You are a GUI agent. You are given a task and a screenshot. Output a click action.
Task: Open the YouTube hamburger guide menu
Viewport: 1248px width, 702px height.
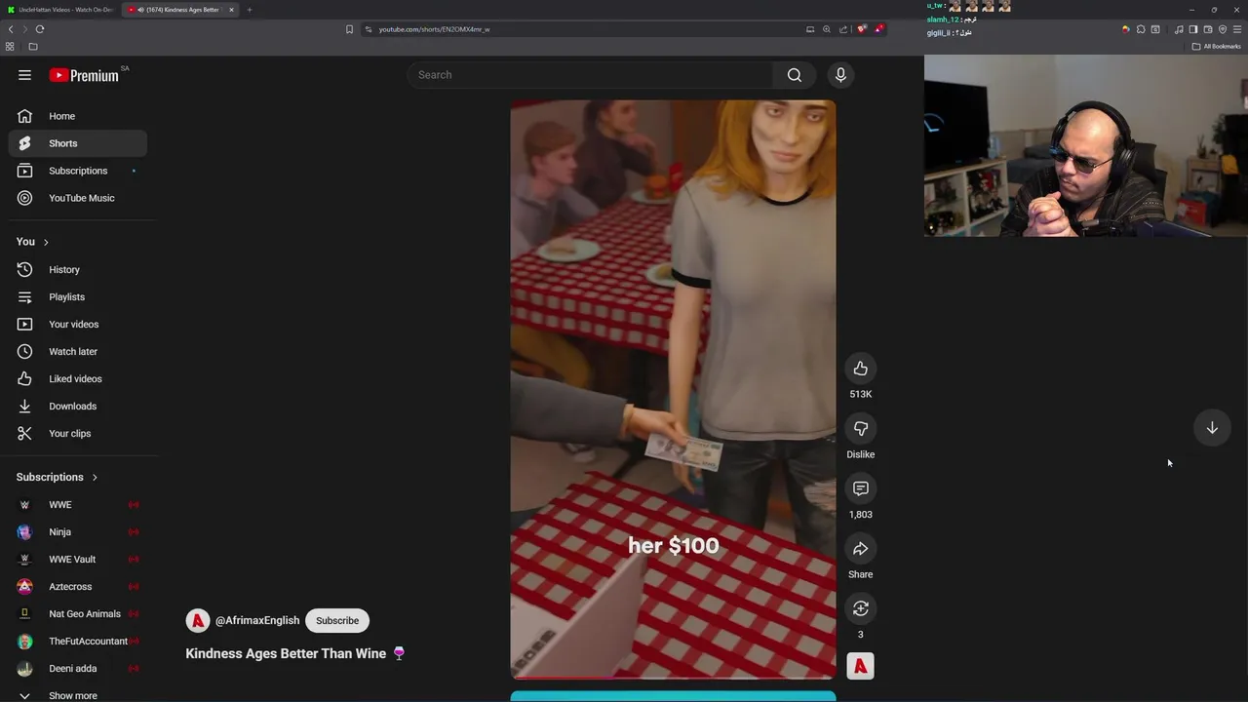(24, 75)
